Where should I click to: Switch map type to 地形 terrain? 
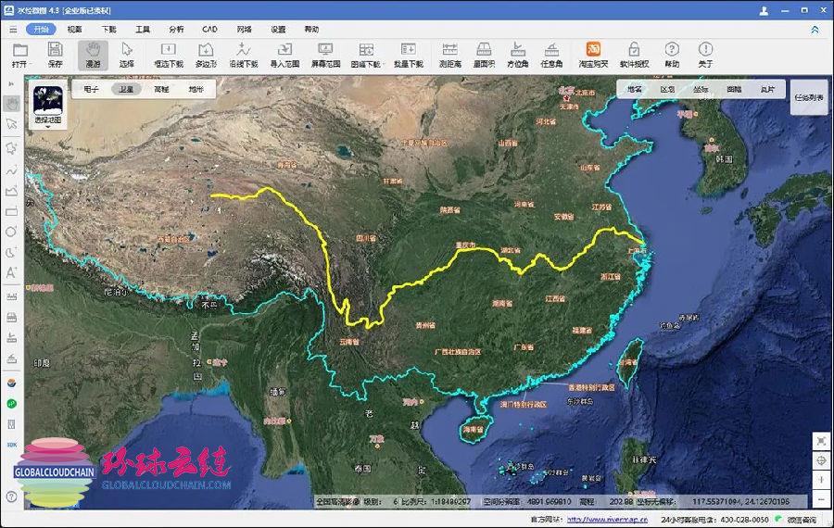[x=196, y=89]
